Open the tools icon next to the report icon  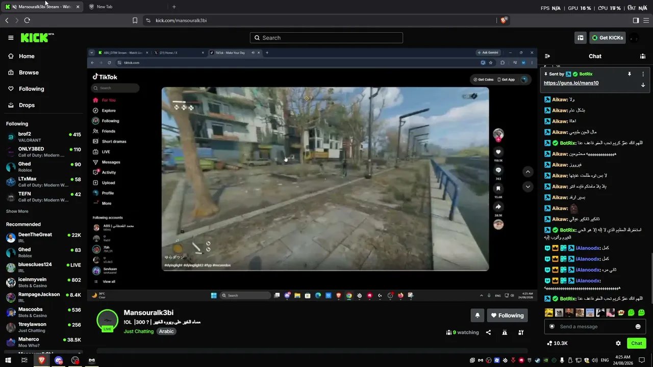click(x=521, y=332)
